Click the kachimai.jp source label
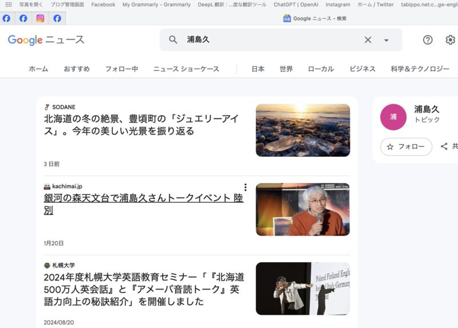 tap(67, 186)
